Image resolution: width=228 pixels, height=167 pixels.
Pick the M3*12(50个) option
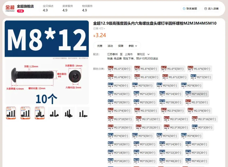[144, 145]
